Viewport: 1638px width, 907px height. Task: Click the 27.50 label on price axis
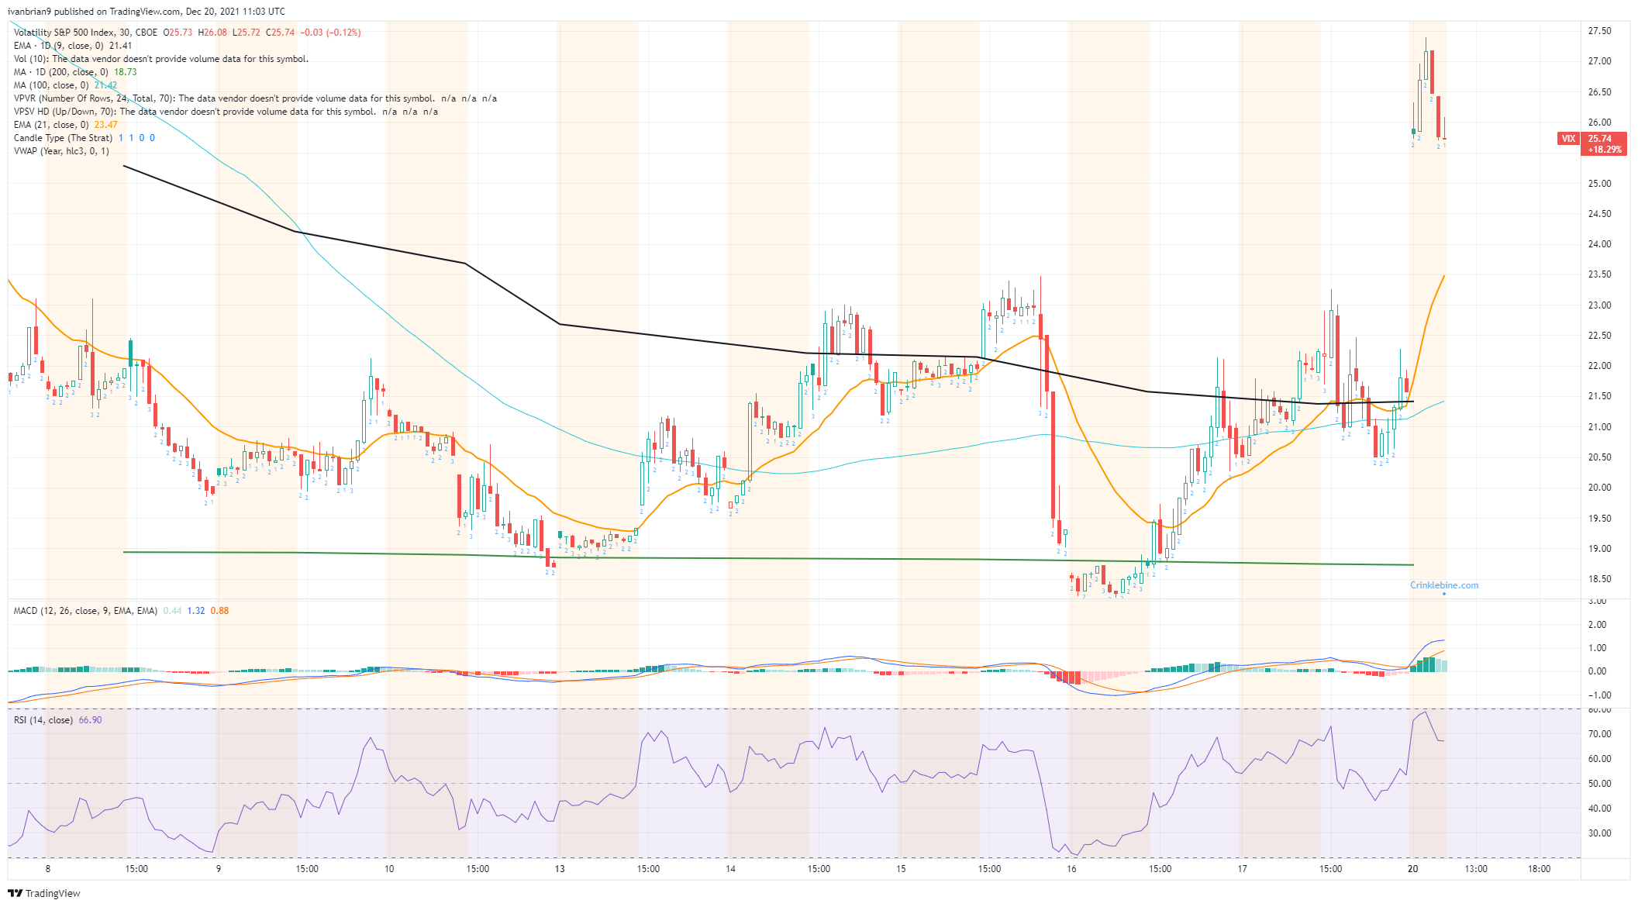[x=1599, y=31]
